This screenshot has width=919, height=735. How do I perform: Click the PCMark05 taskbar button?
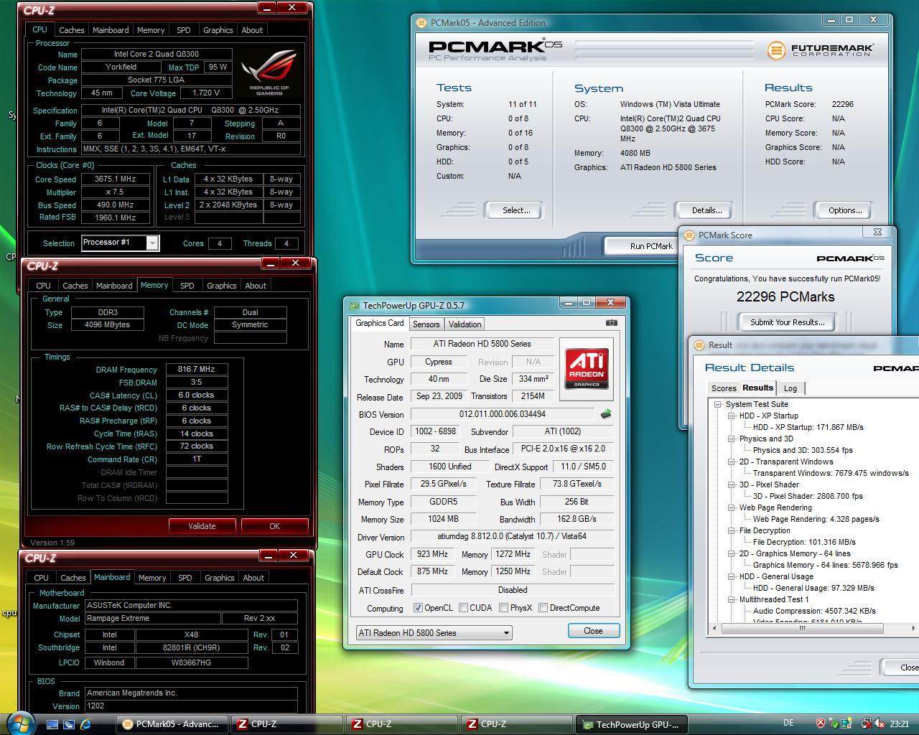172,724
